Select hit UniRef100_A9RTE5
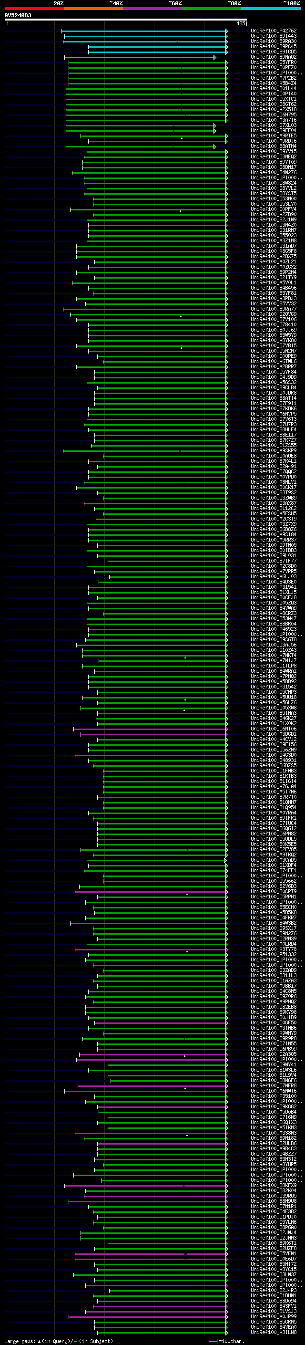 coord(273,136)
